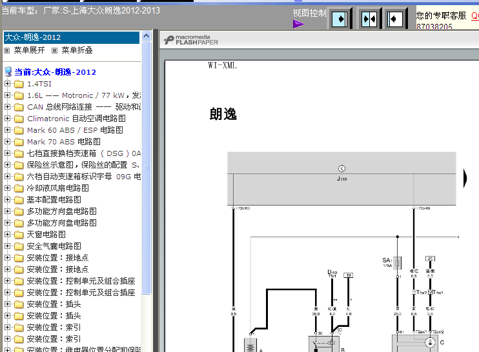Screen dimensions: 479x352
Task: Expand the 保险丝示意图 node
Action: click(x=7, y=164)
